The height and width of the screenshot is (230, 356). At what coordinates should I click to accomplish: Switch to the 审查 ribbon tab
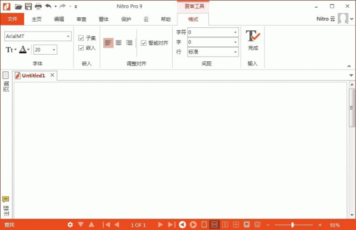tap(81, 20)
